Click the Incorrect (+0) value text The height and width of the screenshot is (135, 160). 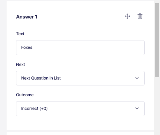click(x=34, y=108)
